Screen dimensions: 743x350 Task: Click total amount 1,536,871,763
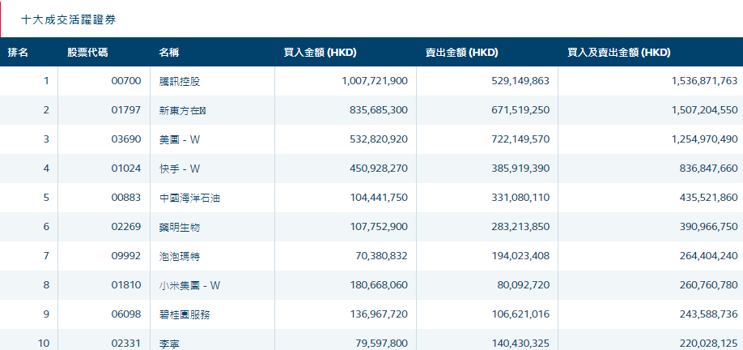point(705,81)
